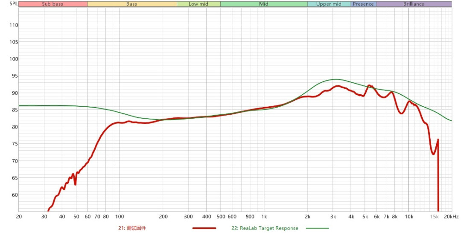Click the 5k frequency axis label
Screen dimensions: 461x233
point(365,217)
